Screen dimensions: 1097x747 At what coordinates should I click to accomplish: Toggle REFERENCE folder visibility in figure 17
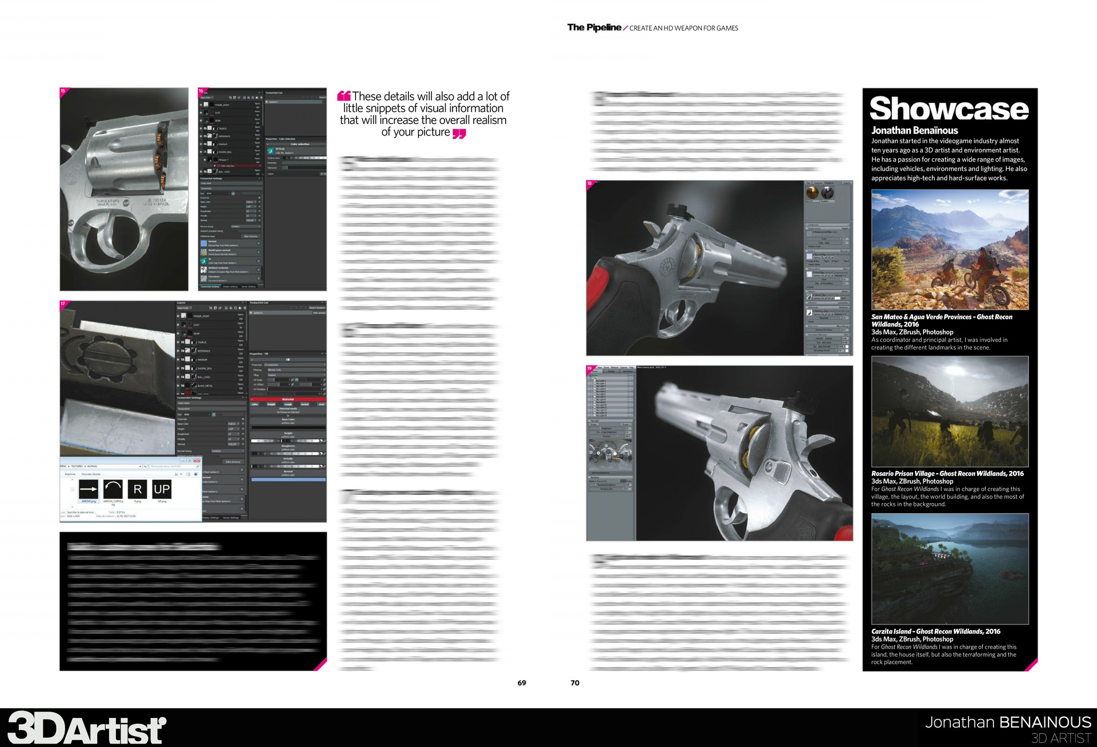click(x=178, y=351)
